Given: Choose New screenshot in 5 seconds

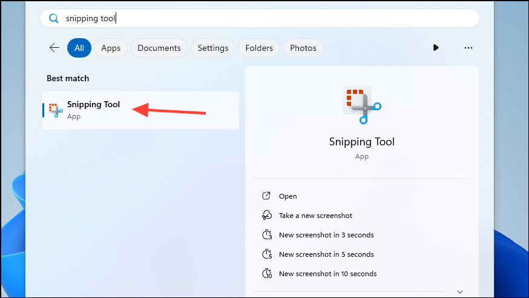Looking at the screenshot, I should (326, 254).
